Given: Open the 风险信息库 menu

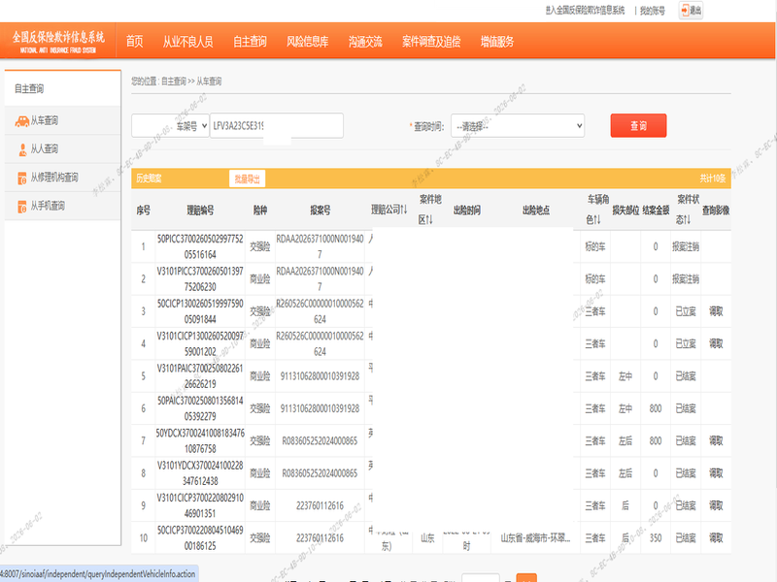Looking at the screenshot, I should [307, 42].
